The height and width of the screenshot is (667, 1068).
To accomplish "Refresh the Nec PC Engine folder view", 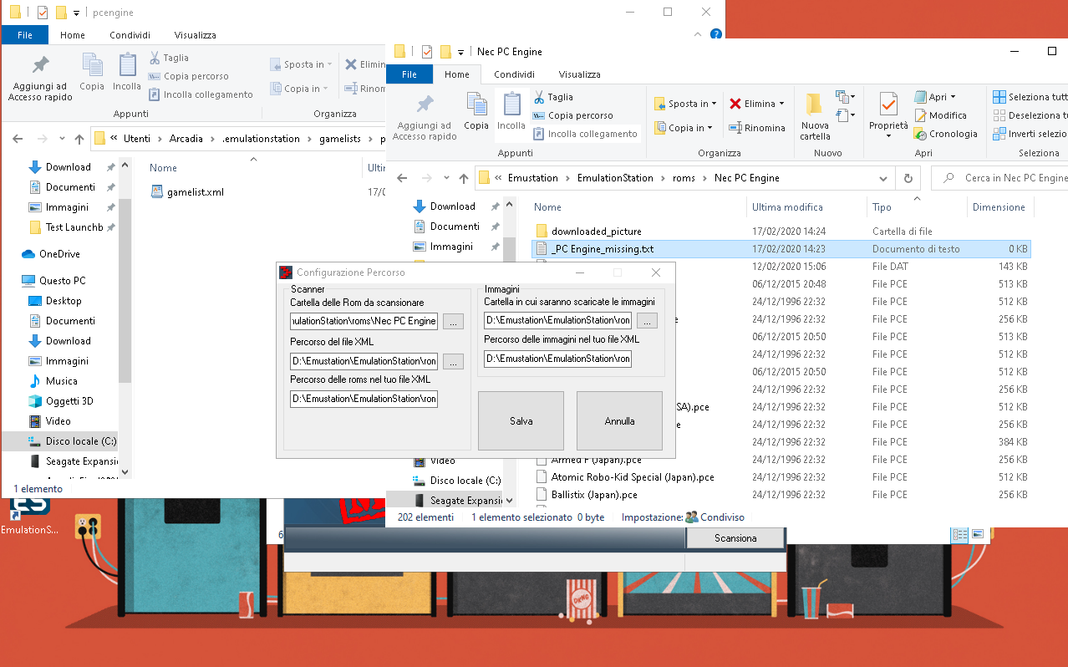I will tap(908, 178).
